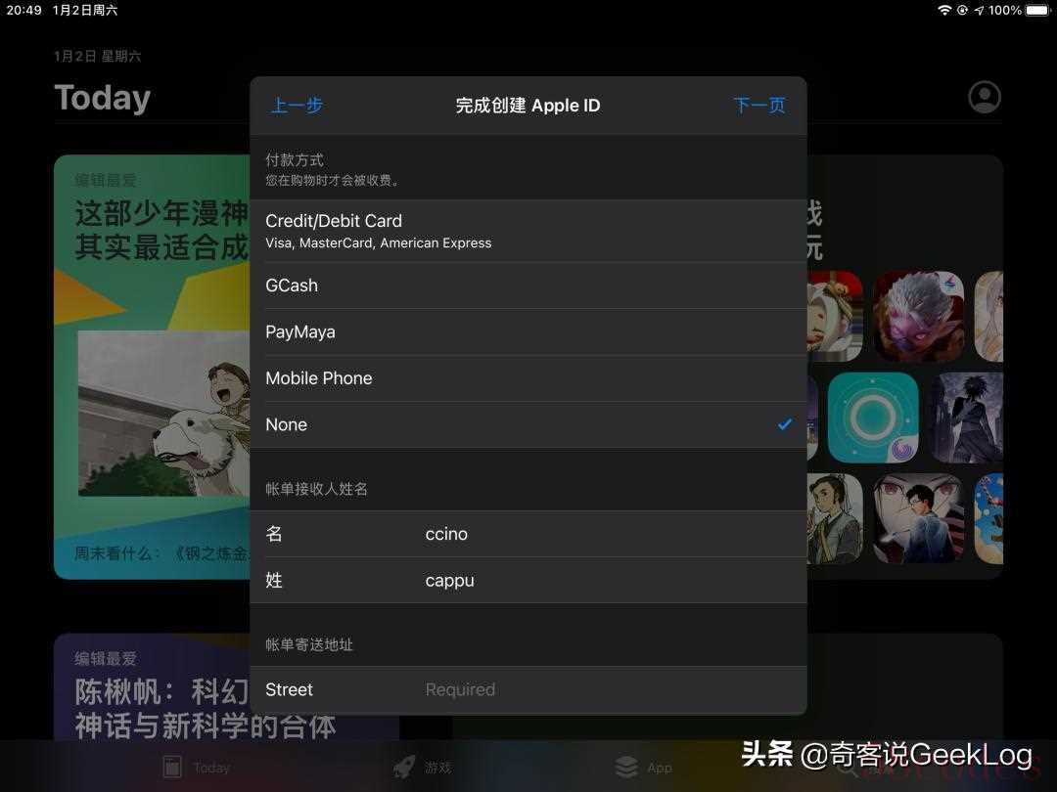Choose GCash as payment method
The width and height of the screenshot is (1057, 792).
coord(528,286)
